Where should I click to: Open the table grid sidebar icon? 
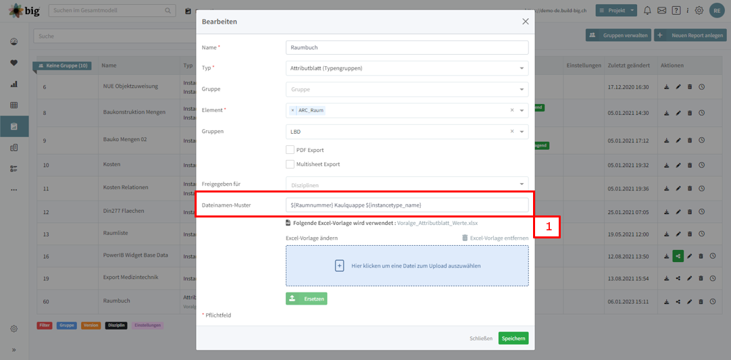[14, 105]
